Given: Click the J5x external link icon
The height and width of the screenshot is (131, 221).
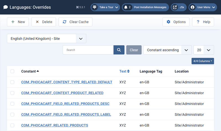Looking at the screenshot, I should (x=175, y=7).
